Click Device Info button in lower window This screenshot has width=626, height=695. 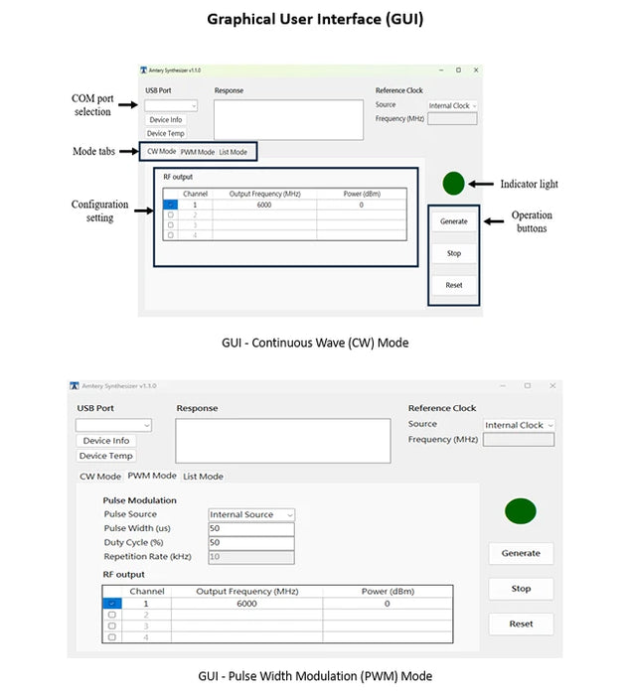106,441
